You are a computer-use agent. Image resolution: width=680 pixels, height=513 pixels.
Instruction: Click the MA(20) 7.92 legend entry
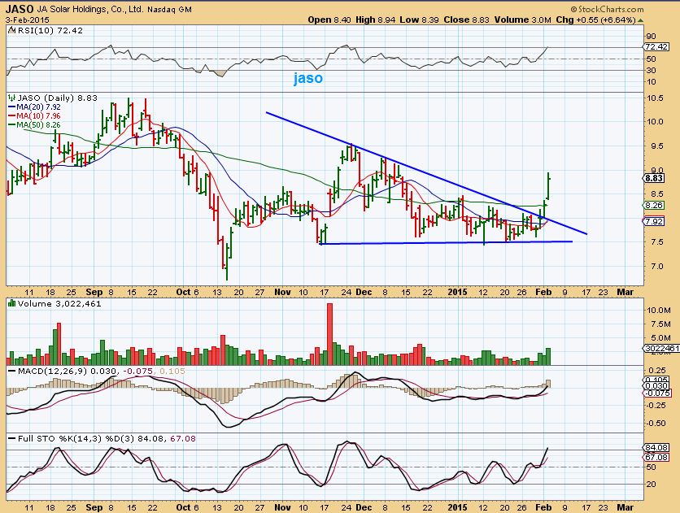coord(38,107)
